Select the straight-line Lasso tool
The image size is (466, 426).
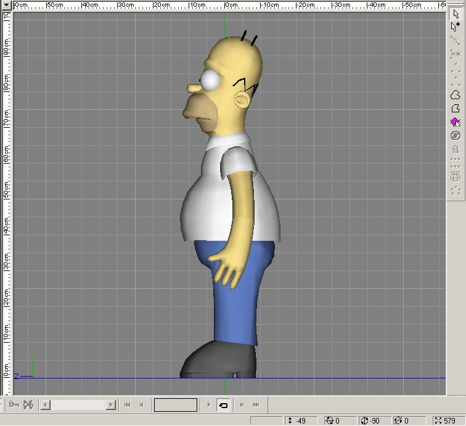pyautogui.click(x=456, y=109)
